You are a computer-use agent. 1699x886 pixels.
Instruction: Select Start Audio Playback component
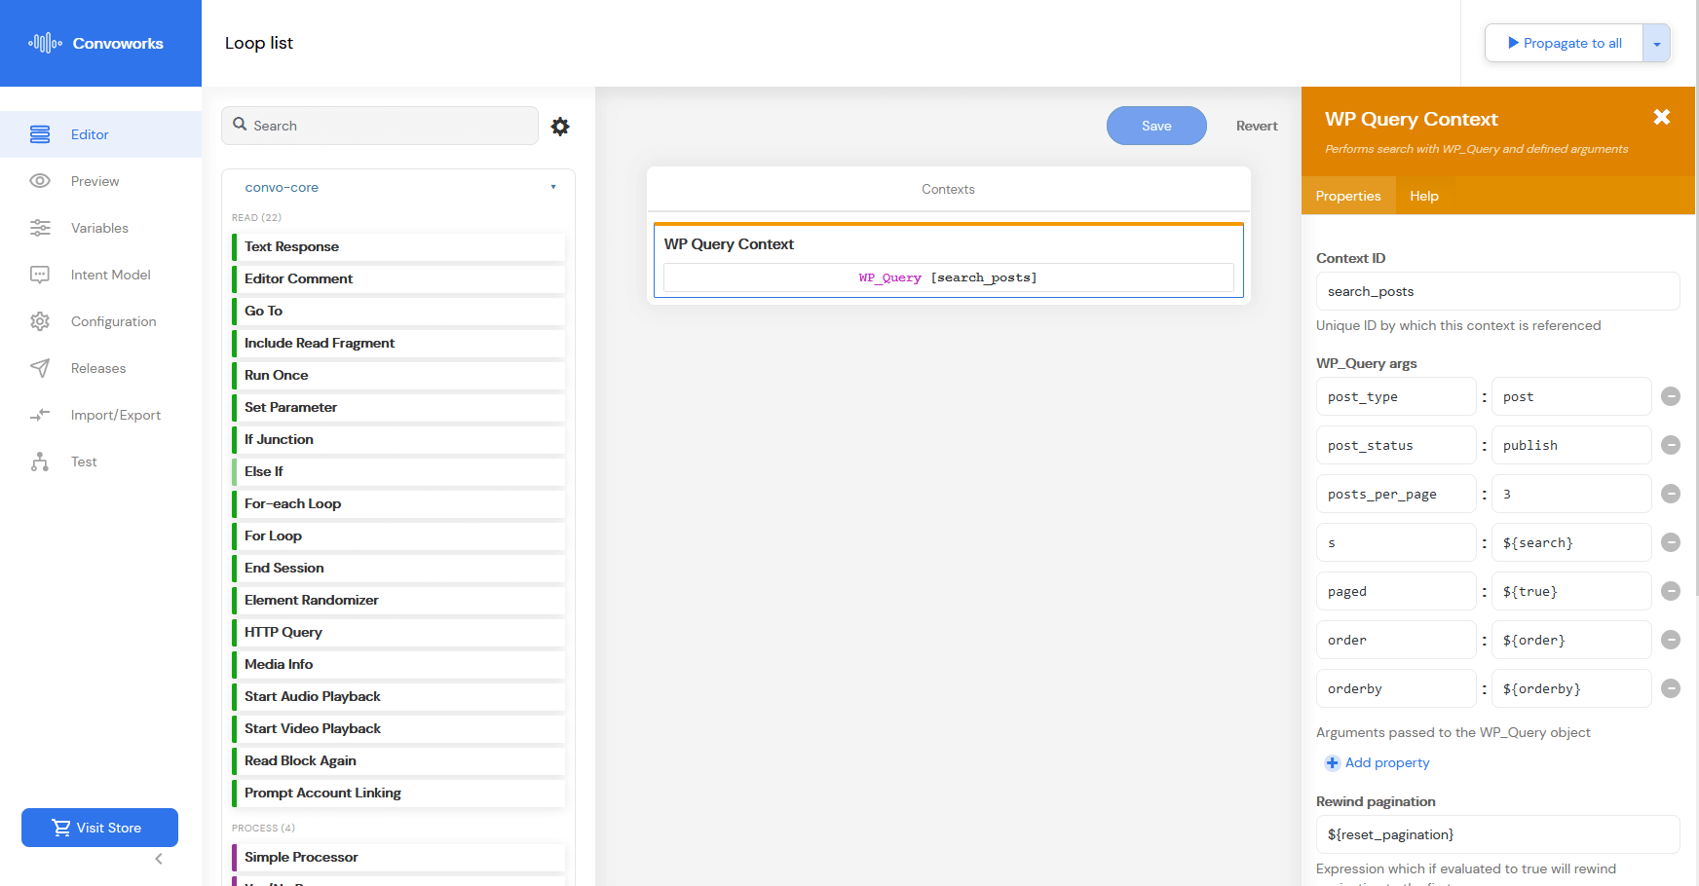[398, 696]
